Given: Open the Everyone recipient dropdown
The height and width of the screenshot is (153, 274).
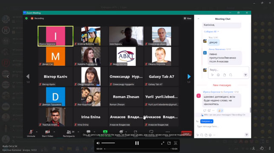Looking at the screenshot, I should (x=207, y=121).
